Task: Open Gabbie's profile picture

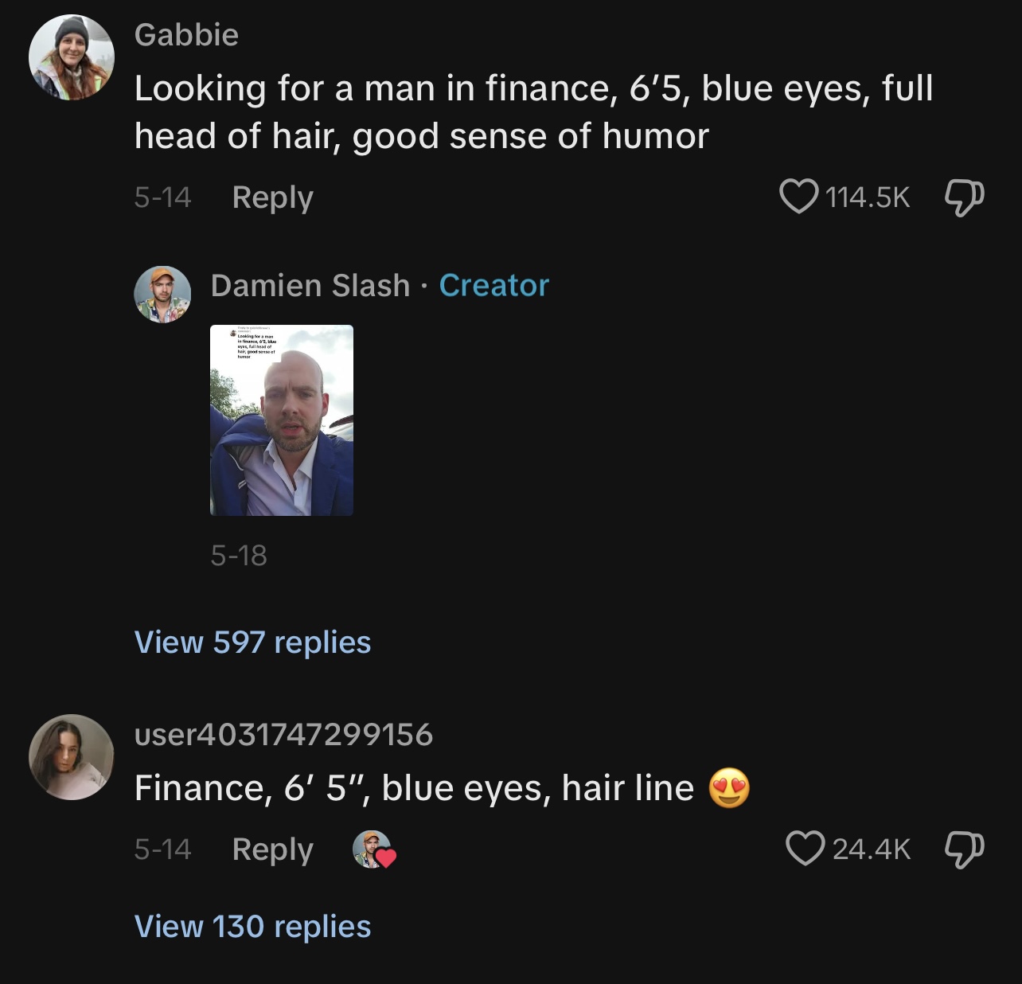Action: 72,57
